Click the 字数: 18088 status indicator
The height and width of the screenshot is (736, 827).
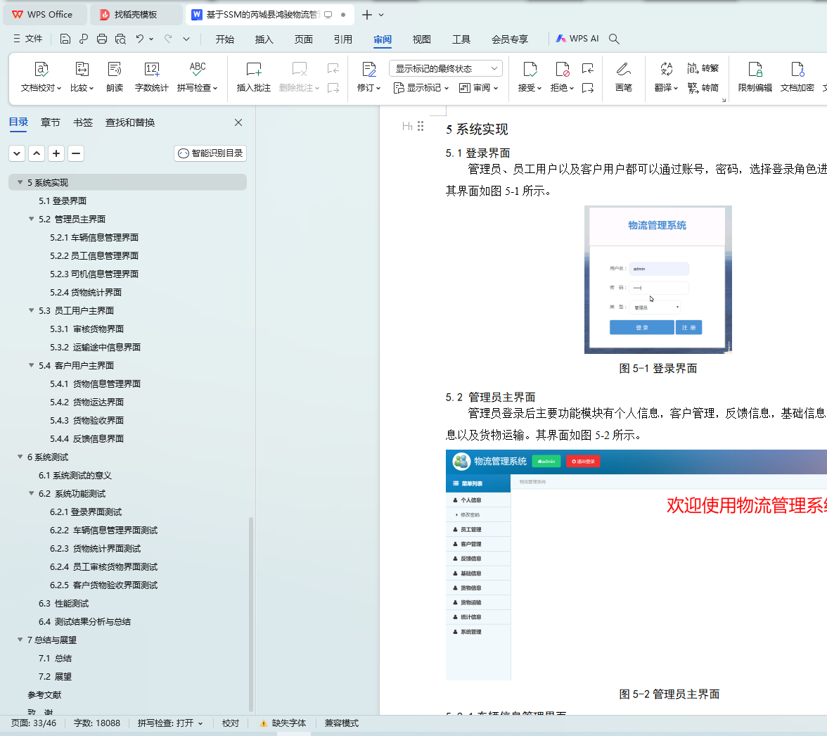tap(96, 723)
